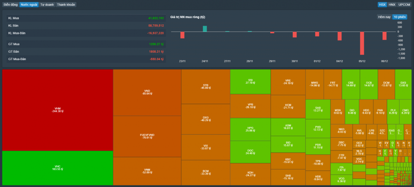
Task: Click the VIX treemap tile
Action: pos(206,147)
